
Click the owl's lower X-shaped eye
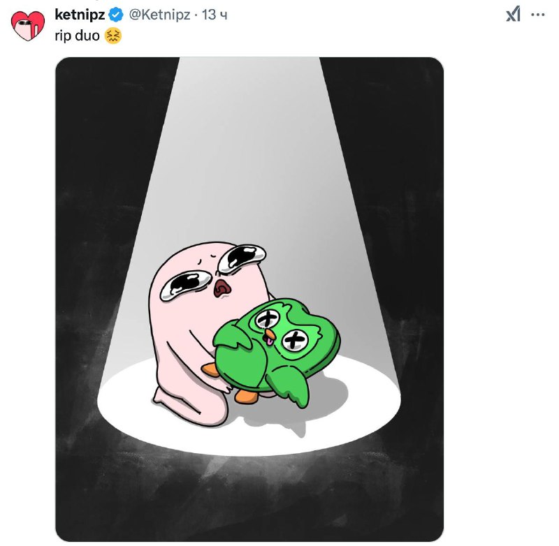(x=295, y=340)
